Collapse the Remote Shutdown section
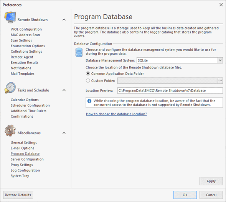The width and height of the screenshot is (226, 202). [64, 20]
